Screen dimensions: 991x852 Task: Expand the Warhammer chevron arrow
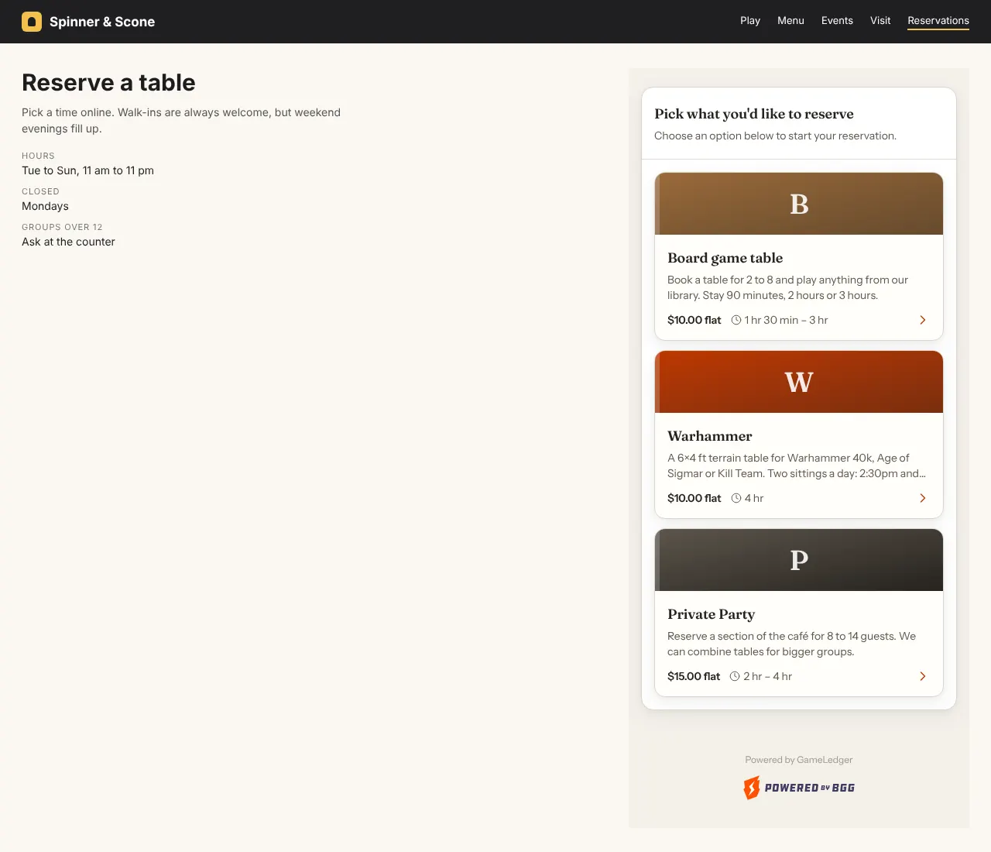tap(923, 498)
